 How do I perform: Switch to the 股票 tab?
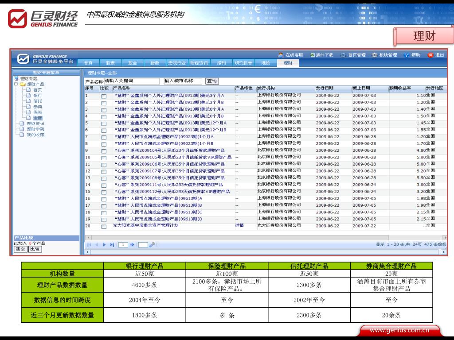110,63
